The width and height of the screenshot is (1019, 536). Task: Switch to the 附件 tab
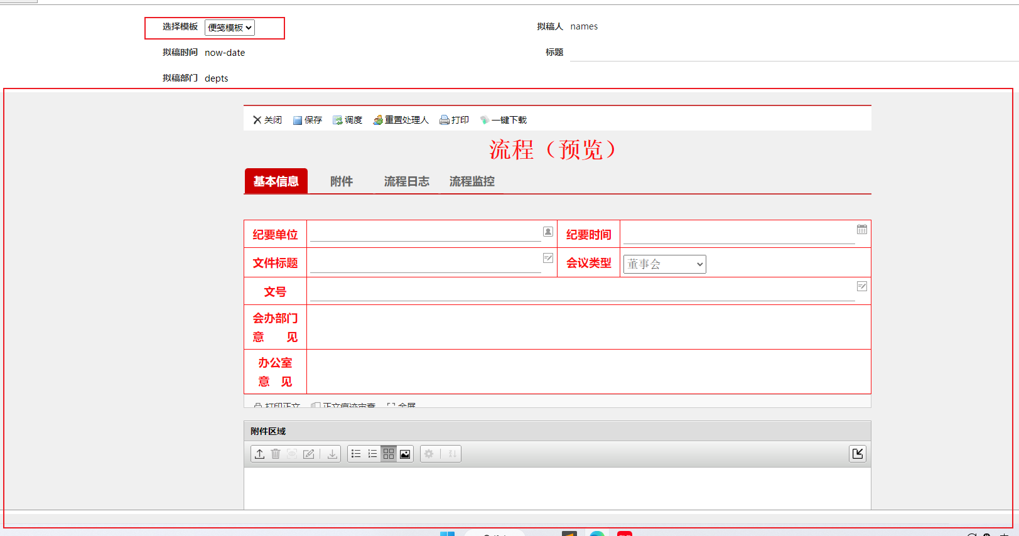(342, 181)
